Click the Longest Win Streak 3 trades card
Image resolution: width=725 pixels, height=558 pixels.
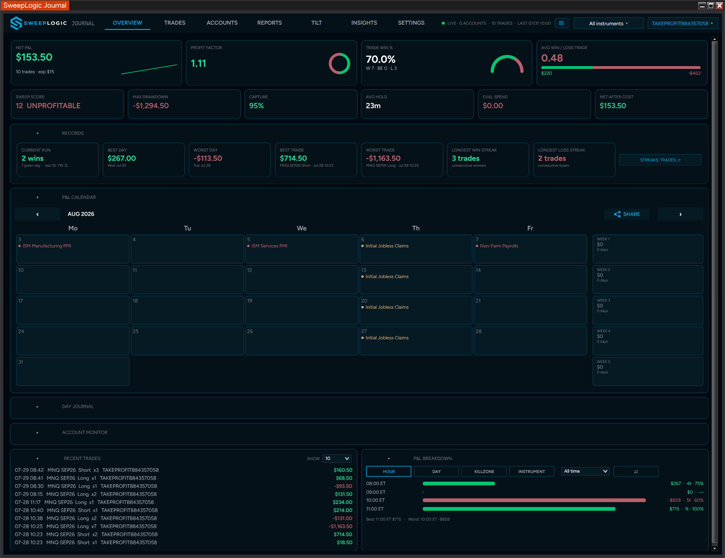[x=488, y=160]
